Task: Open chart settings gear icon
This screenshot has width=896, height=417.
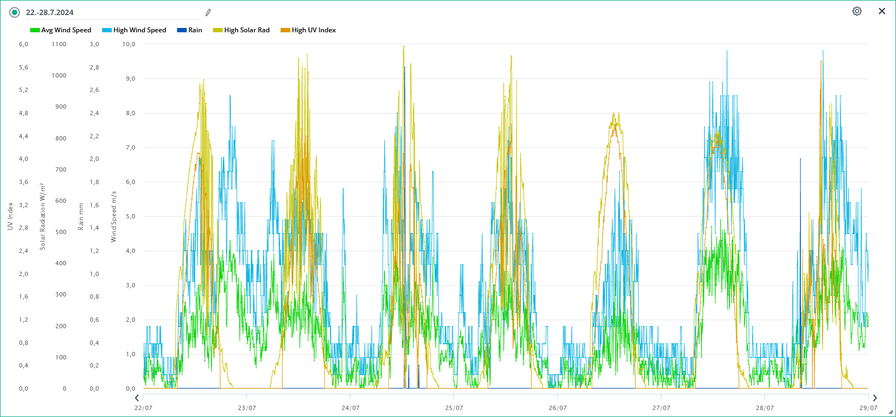Action: click(x=857, y=11)
